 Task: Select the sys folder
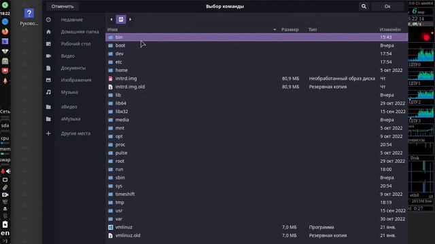tap(257, 186)
